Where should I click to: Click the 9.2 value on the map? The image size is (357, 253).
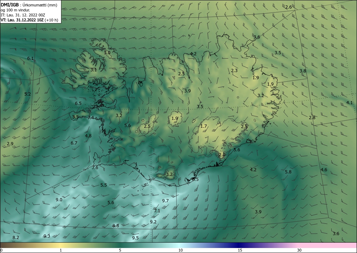coord(153,222)
